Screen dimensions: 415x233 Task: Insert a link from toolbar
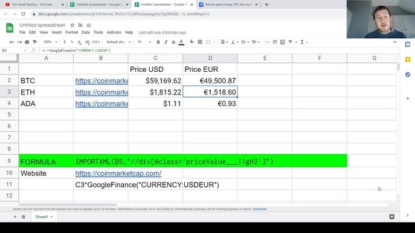[267, 42]
